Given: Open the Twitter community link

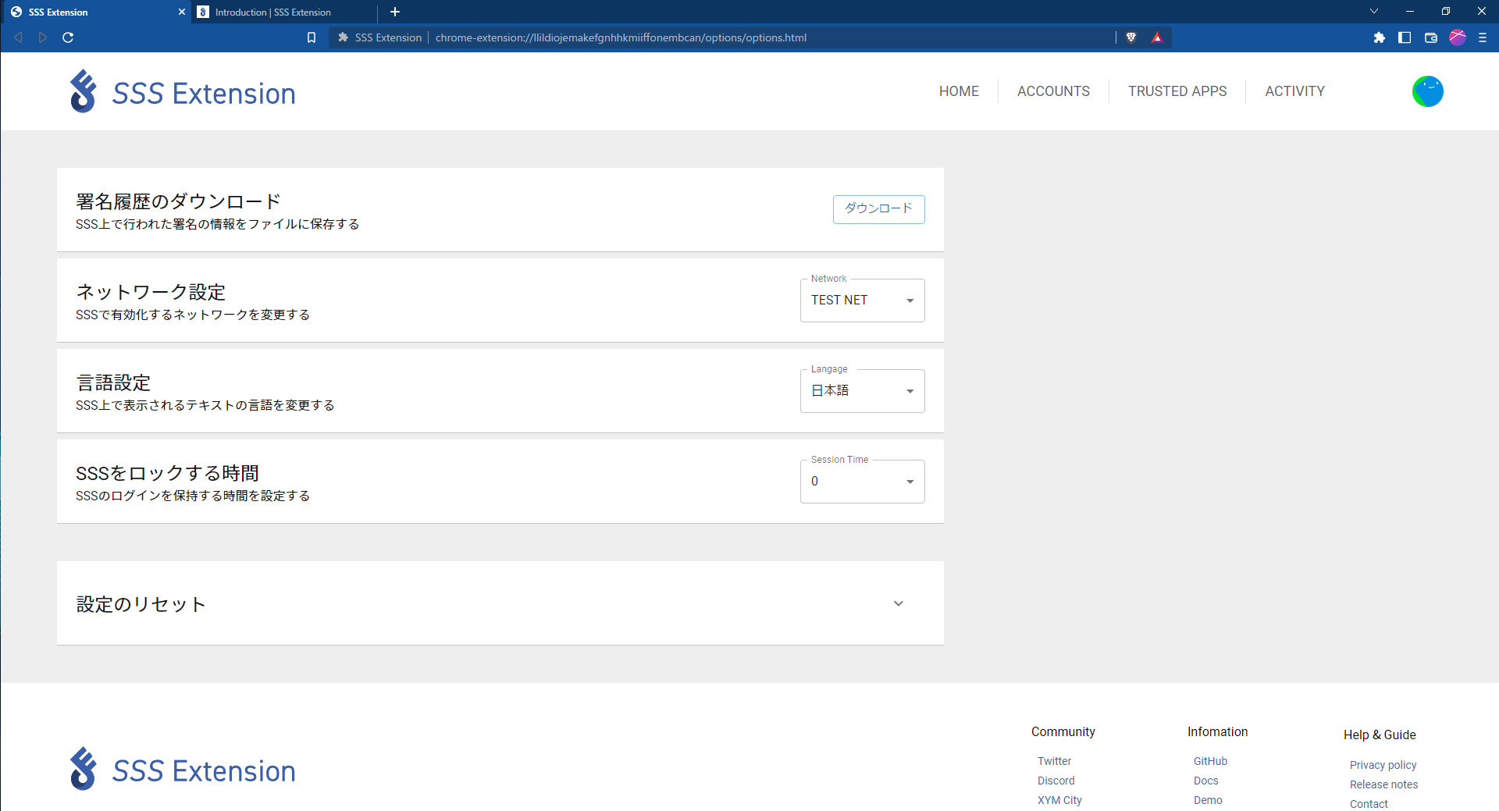Looking at the screenshot, I should (x=1054, y=761).
